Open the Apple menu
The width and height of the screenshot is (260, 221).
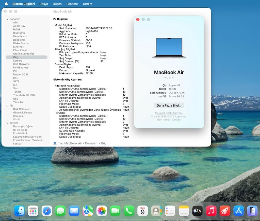[x=6, y=4]
